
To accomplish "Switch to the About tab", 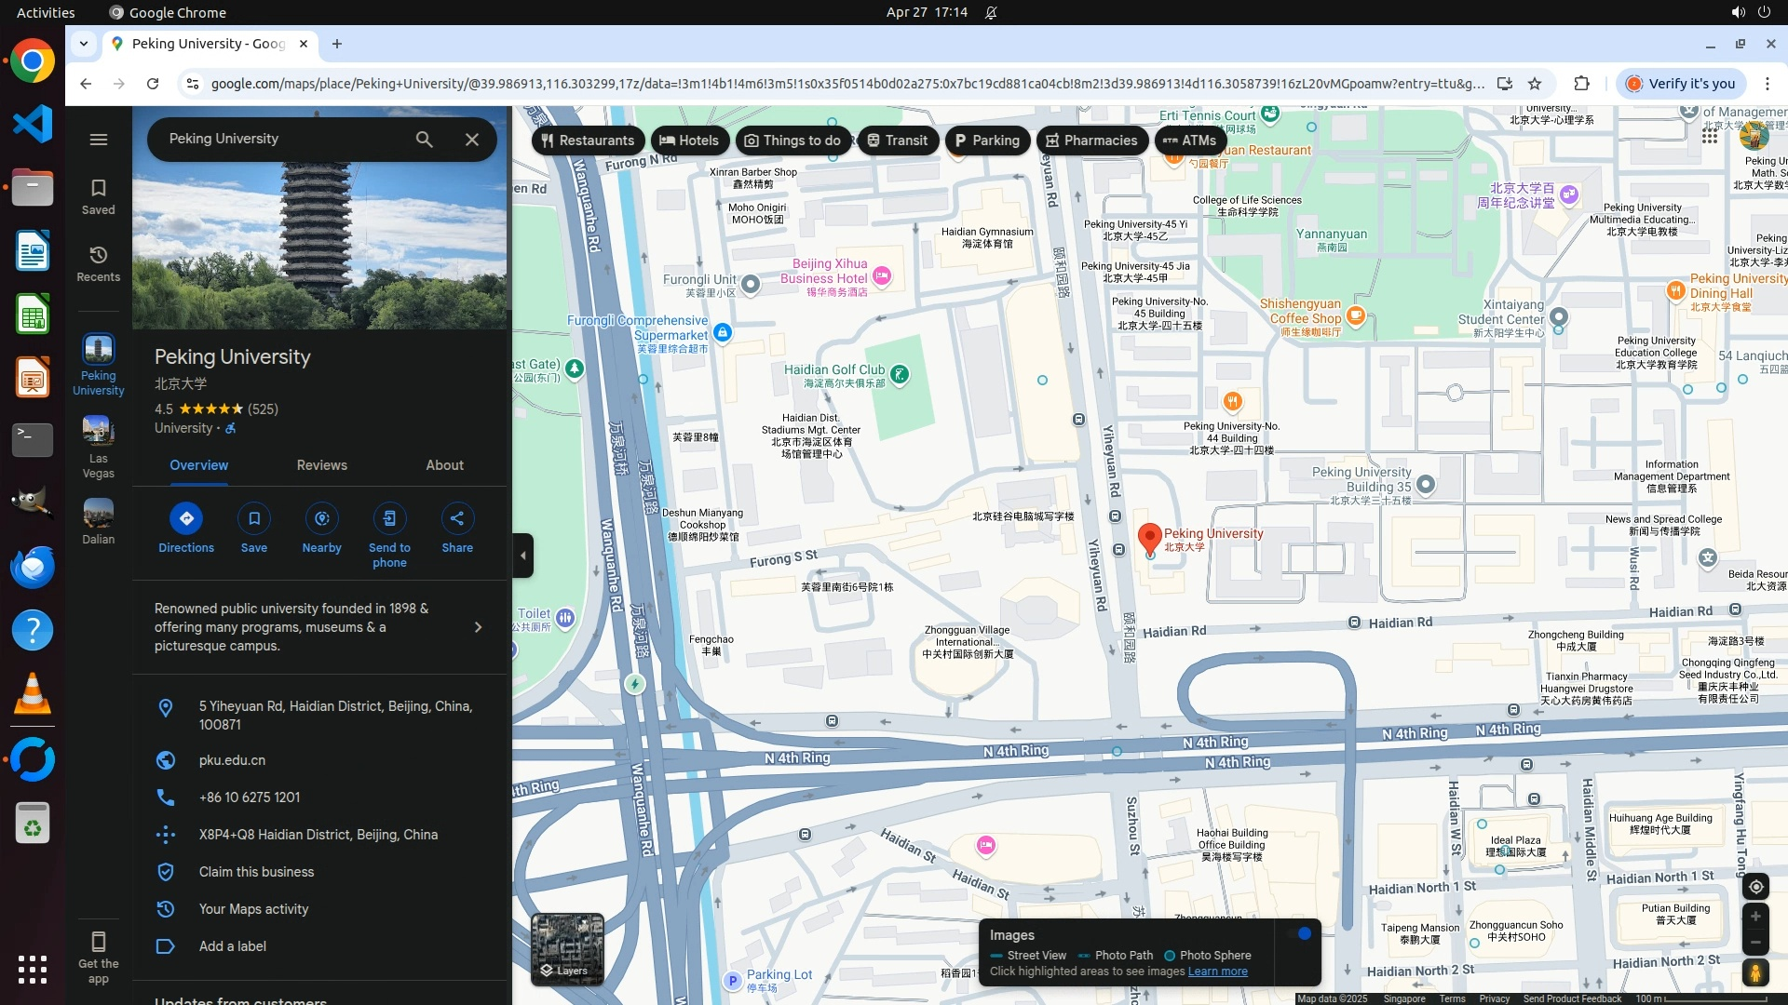I will [444, 465].
